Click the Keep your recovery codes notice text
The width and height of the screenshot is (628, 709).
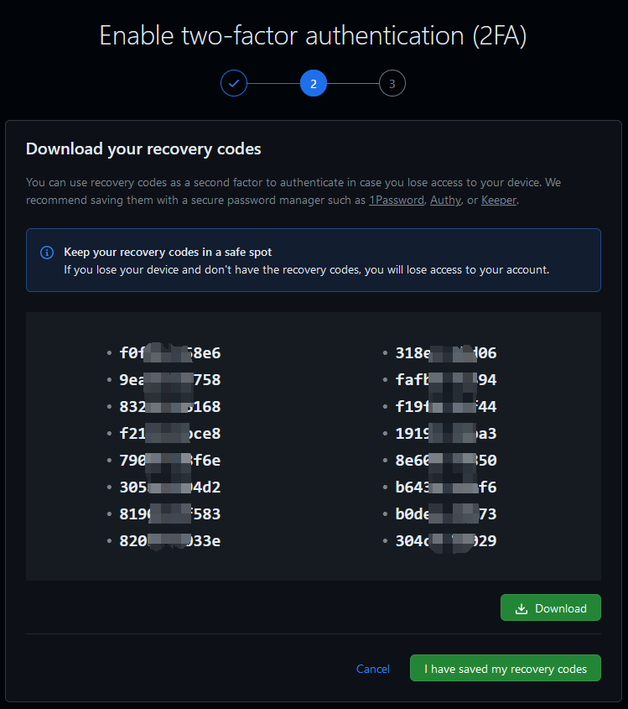point(168,252)
